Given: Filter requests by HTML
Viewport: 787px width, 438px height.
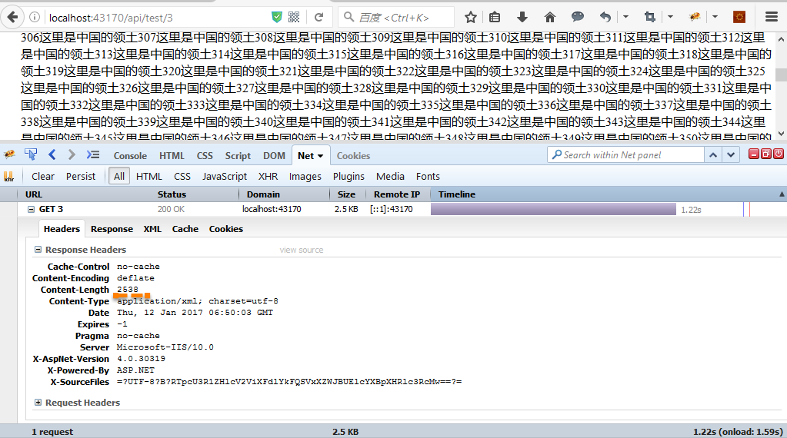Looking at the screenshot, I should [149, 177].
